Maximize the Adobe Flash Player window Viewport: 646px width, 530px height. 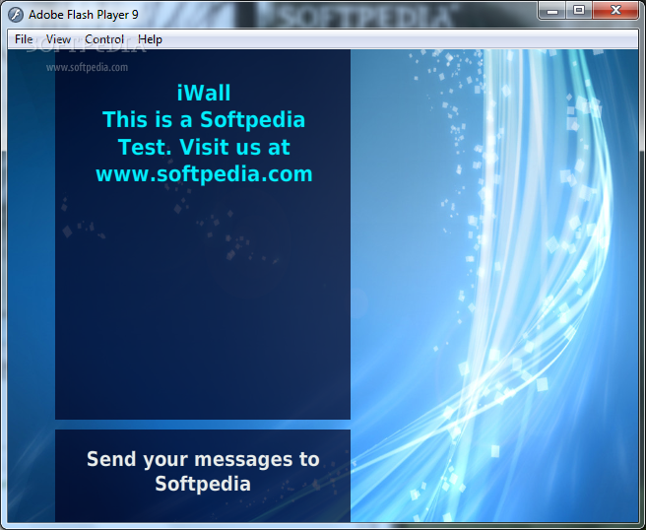[579, 10]
